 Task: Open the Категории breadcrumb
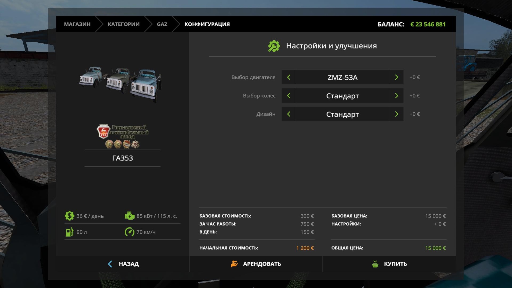pos(123,24)
